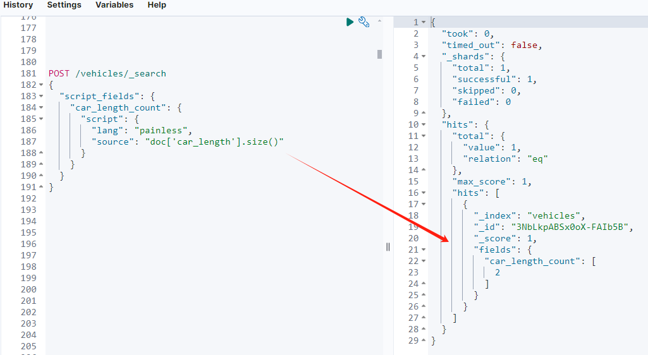Click the scroll-up arrow of the editor scrollbar
648x355 pixels.
tap(379, 21)
